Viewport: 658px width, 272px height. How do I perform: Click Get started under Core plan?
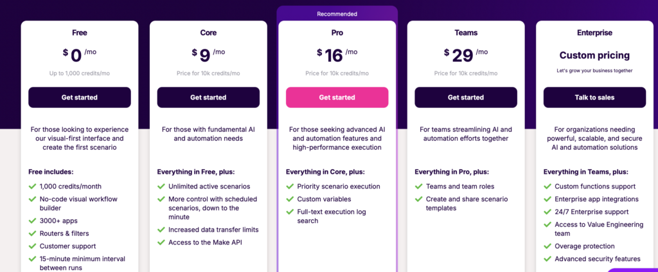tap(208, 97)
